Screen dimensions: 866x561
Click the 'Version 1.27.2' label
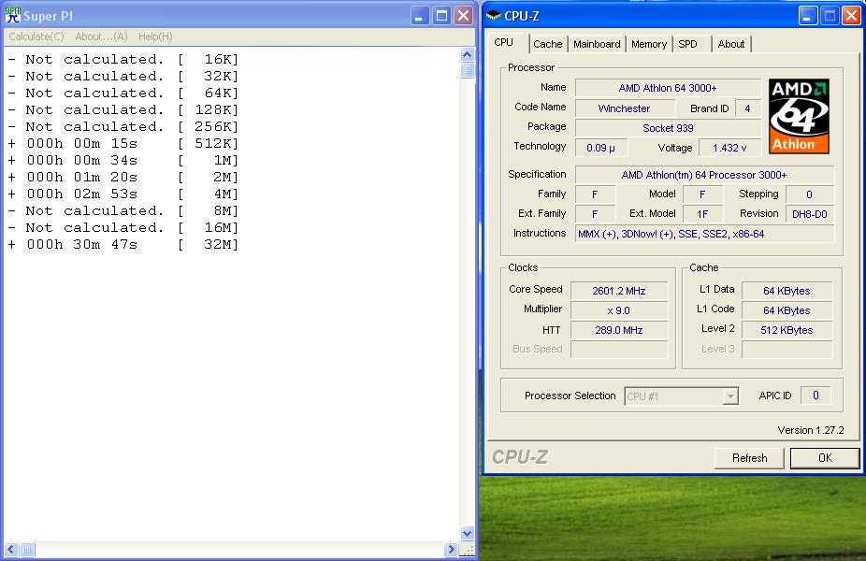(811, 430)
